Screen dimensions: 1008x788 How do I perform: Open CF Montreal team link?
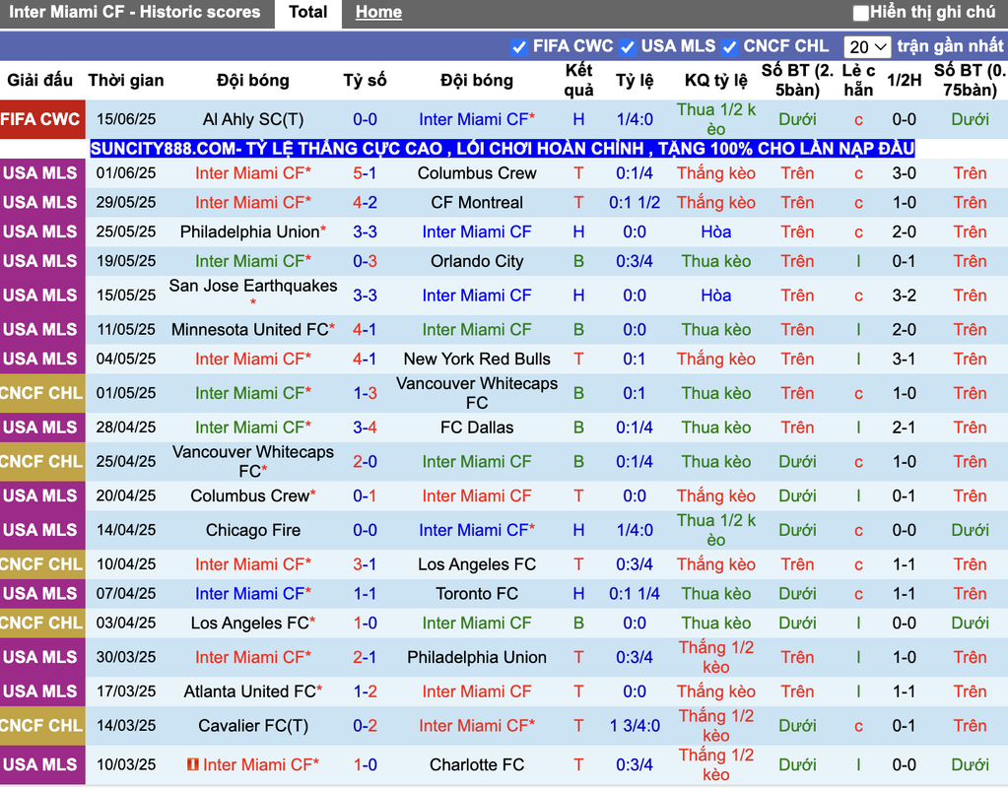pyautogui.click(x=476, y=203)
